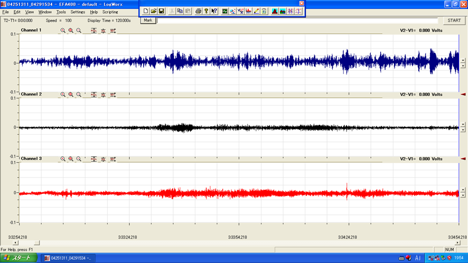This screenshot has height=263, width=468.
Task: Click the red mountain peak toolbar icon
Action: tap(275, 11)
